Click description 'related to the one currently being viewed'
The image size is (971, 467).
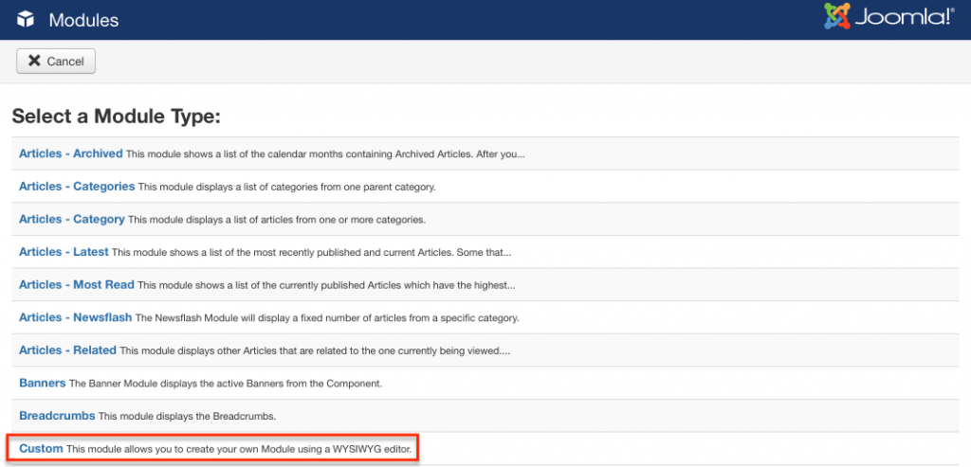click(315, 350)
